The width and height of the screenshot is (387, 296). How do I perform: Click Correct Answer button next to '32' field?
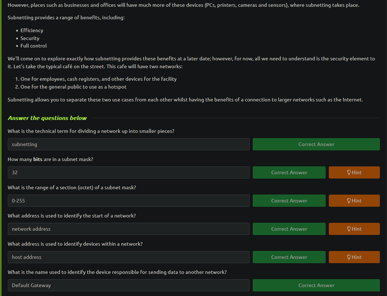(x=289, y=172)
